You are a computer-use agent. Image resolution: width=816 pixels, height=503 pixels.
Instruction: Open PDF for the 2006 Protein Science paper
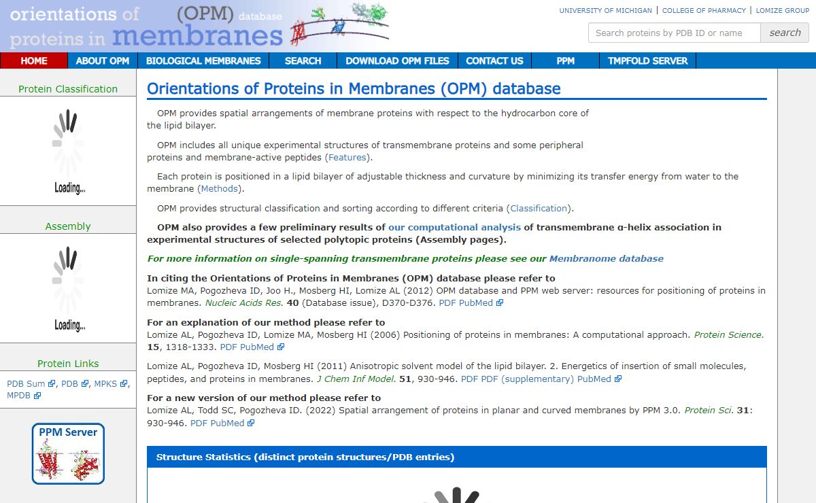(x=228, y=347)
